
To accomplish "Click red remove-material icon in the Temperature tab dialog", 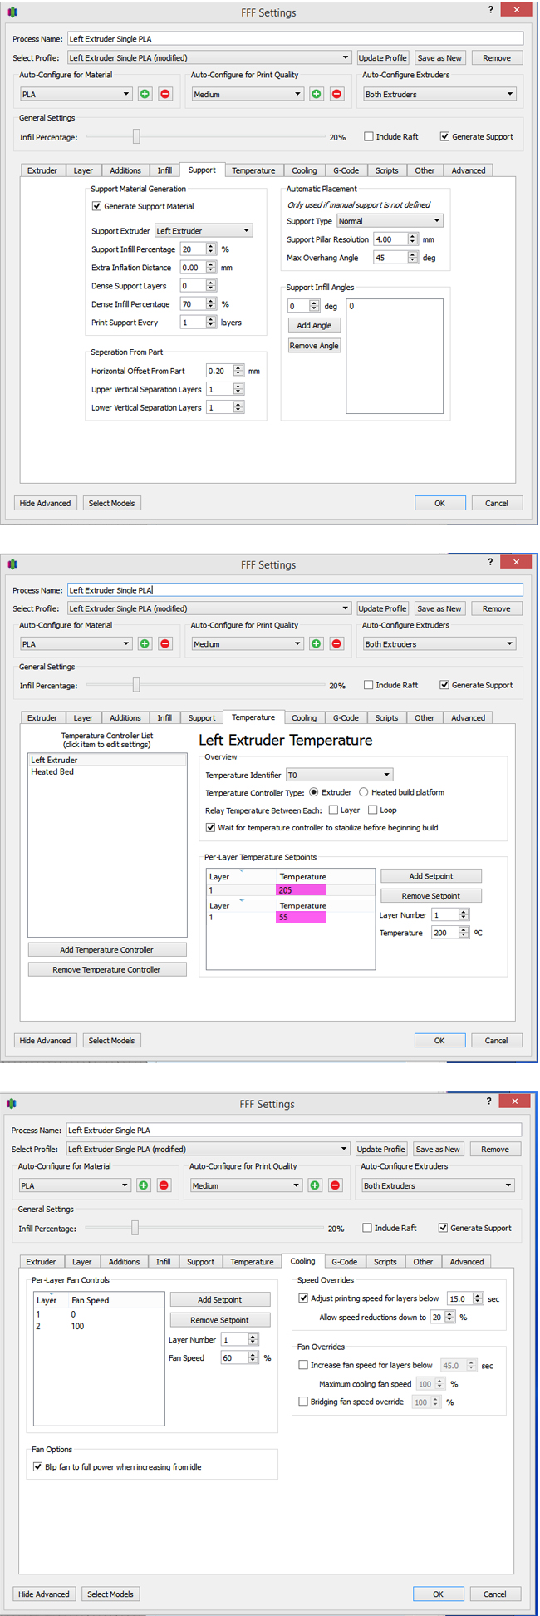I will tap(164, 644).
